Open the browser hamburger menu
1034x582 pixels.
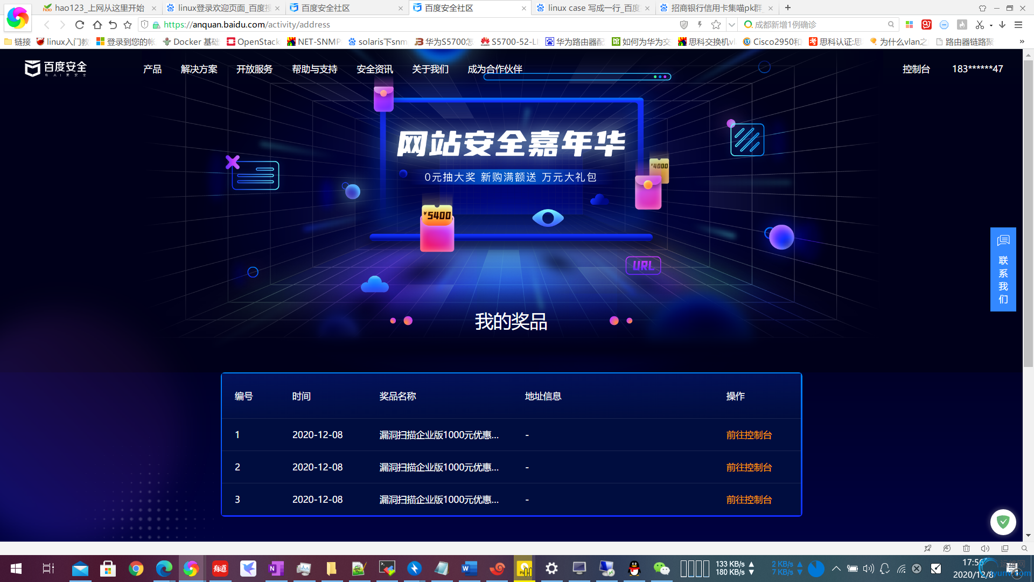[x=1018, y=25]
